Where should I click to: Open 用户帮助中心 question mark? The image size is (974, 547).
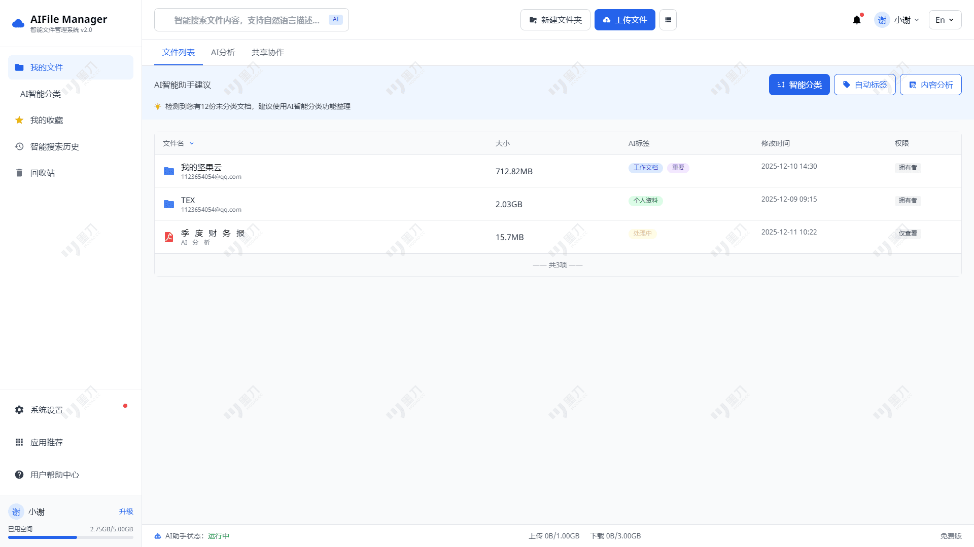(x=54, y=475)
